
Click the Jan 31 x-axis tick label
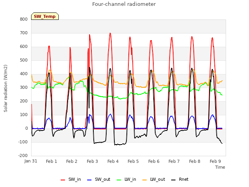[x=31, y=161]
